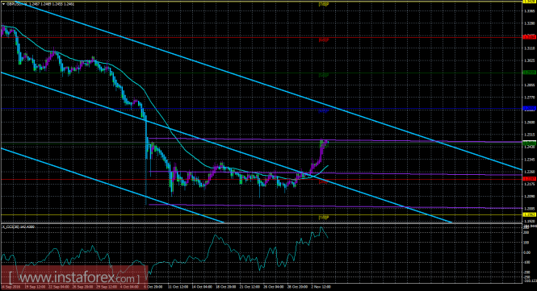Select the yellow price tag at the top
This screenshot has height=291, width=537.
pos(529,2)
